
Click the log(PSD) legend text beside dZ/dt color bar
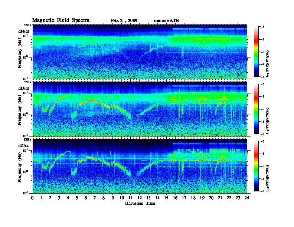[268, 178]
